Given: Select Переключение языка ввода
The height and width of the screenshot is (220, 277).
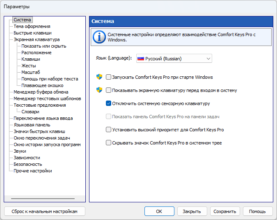Looking at the screenshot, I should click(x=43, y=118).
